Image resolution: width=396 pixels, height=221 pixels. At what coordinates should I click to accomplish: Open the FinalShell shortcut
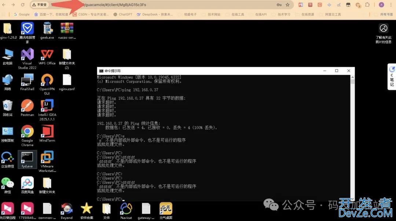(27, 80)
